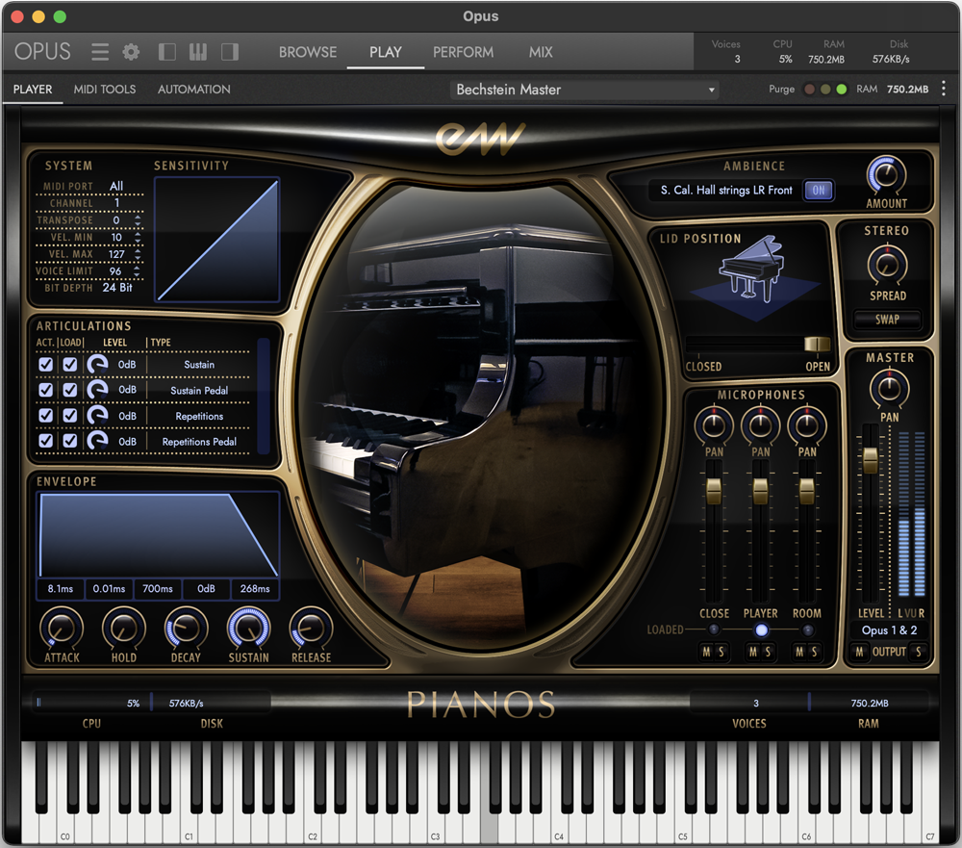Click the keyboard view icon in the toolbar
The image size is (962, 848).
coord(196,52)
